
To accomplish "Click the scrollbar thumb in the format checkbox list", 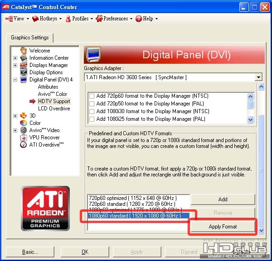I will (x=250, y=104).
